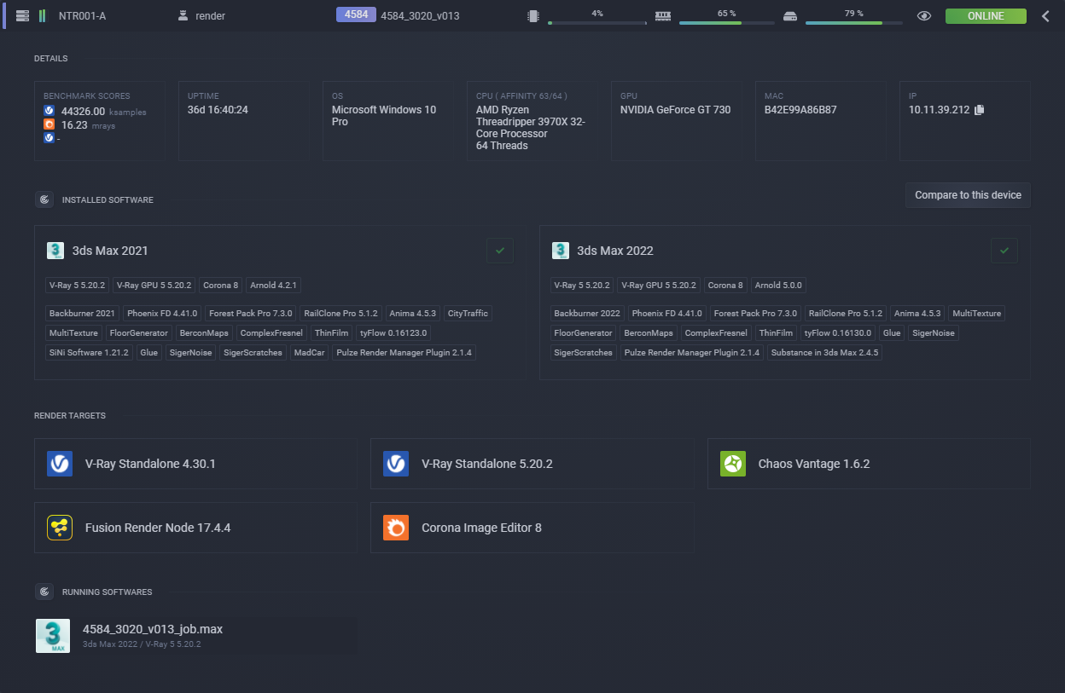
Task: Select Arnold 4.2.1 tag under 3ds Max 2021
Action: click(274, 286)
